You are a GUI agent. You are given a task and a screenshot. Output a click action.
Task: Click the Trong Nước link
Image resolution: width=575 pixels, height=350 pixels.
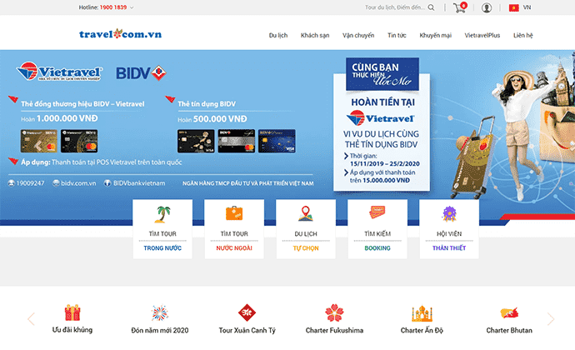point(162,248)
